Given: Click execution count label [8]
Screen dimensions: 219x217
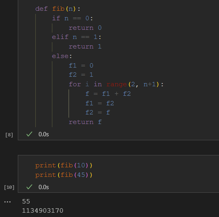Looking at the screenshot, I should [9, 135].
